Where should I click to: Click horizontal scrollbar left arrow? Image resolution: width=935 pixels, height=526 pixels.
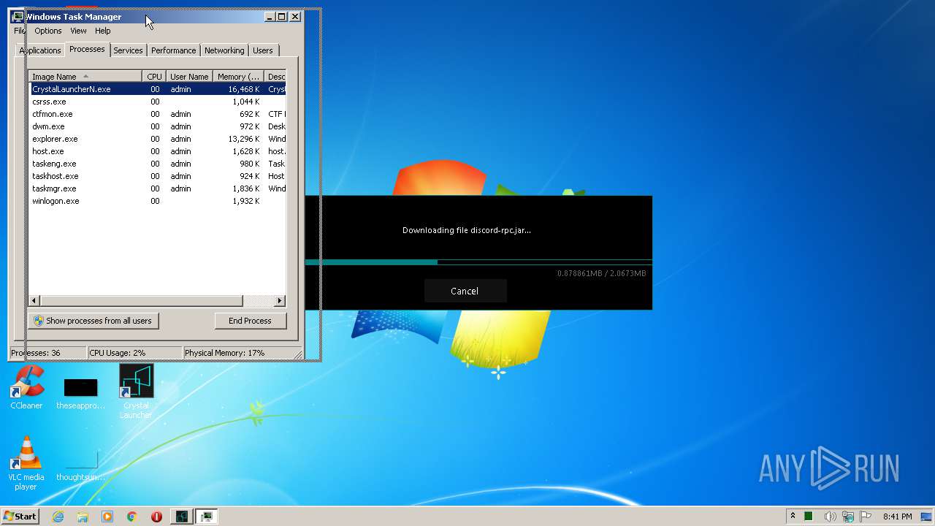34,301
